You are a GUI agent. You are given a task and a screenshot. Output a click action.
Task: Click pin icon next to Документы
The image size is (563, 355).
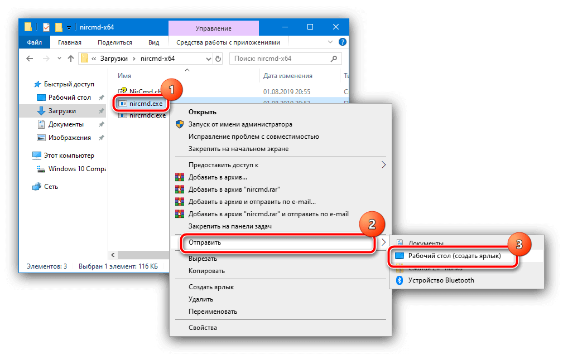click(101, 124)
